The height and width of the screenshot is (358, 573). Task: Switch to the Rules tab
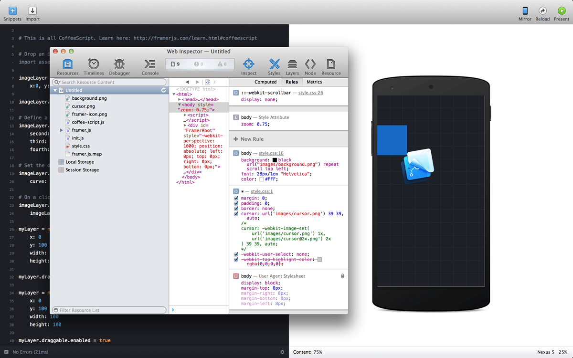pyautogui.click(x=292, y=82)
